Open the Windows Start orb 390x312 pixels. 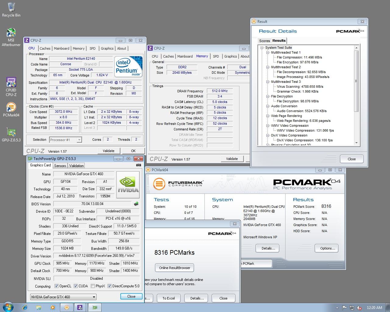tap(8, 307)
